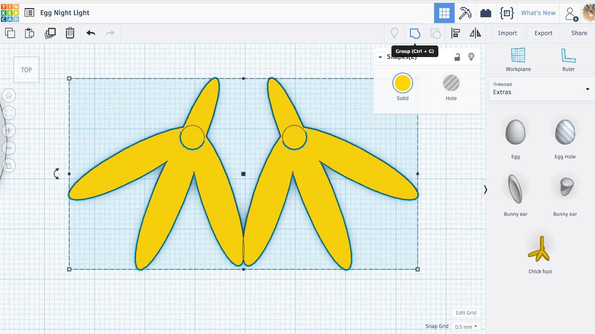Open the invite collaborator icon
Viewport: 595px width, 334px height.
point(571,13)
